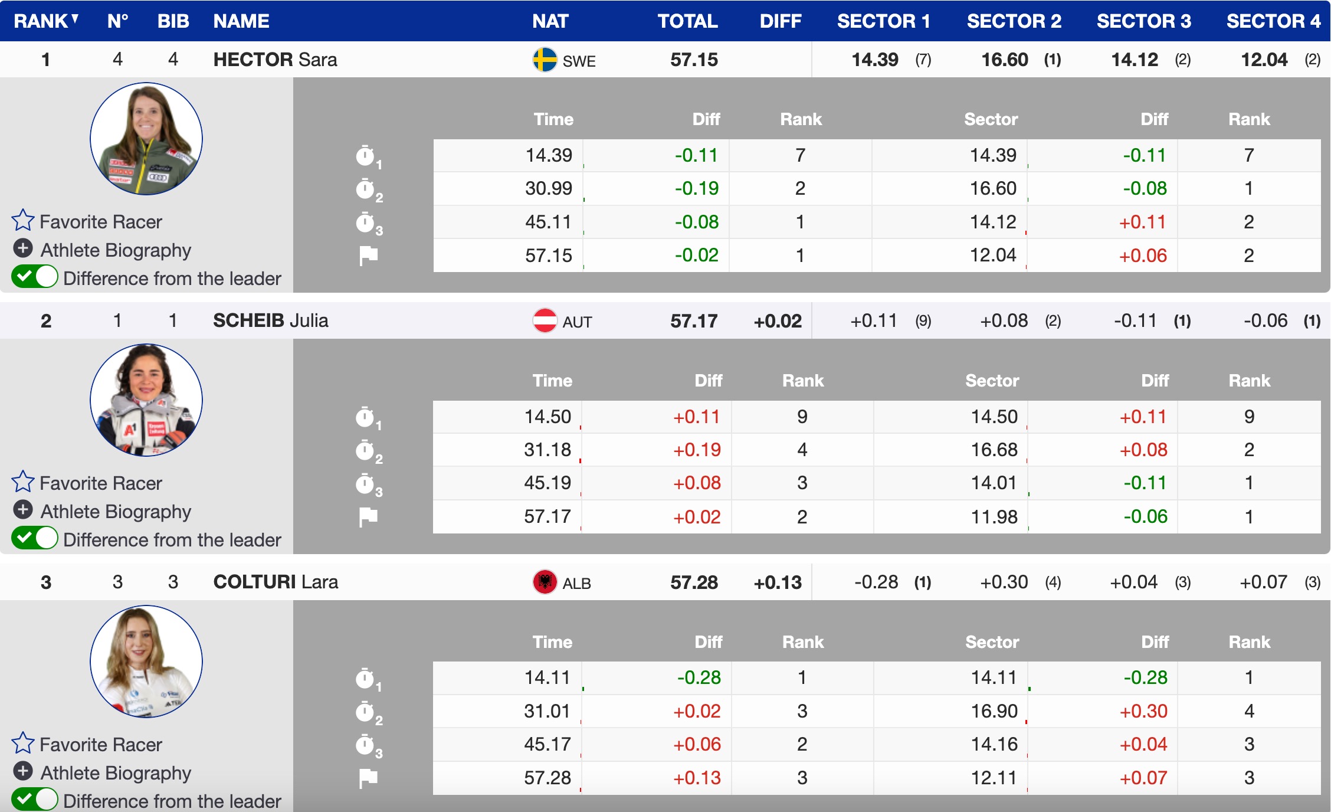
Task: Click Sara Hector's profile photo
Action: point(146,139)
